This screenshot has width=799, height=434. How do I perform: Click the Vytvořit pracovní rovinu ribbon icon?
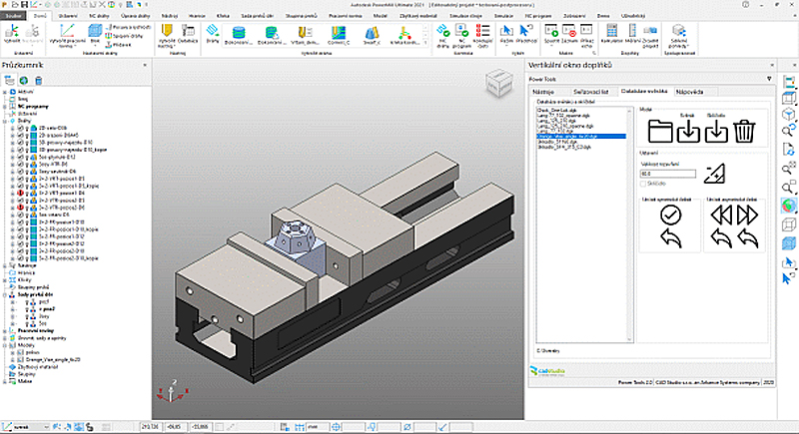click(67, 36)
